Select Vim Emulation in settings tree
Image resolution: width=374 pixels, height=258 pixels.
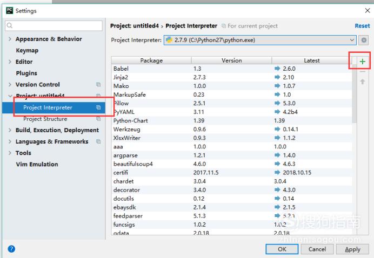[37, 164]
